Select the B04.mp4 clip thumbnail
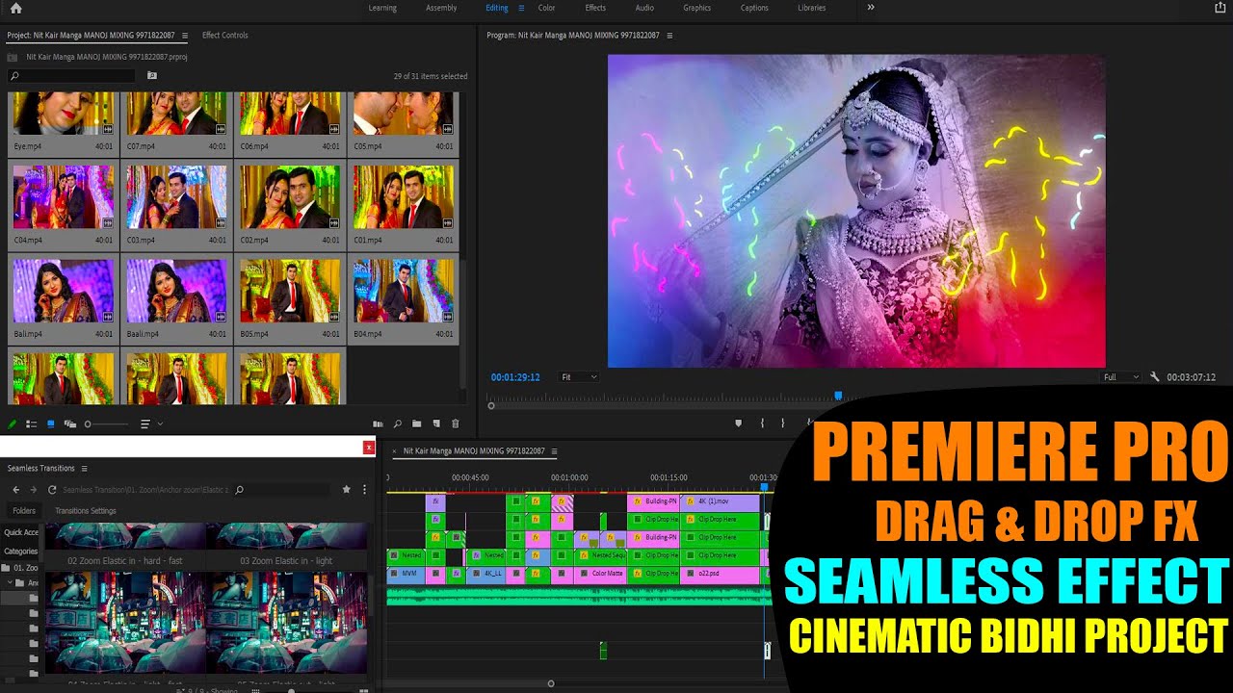Screen dimensions: 1233x693 [404, 291]
